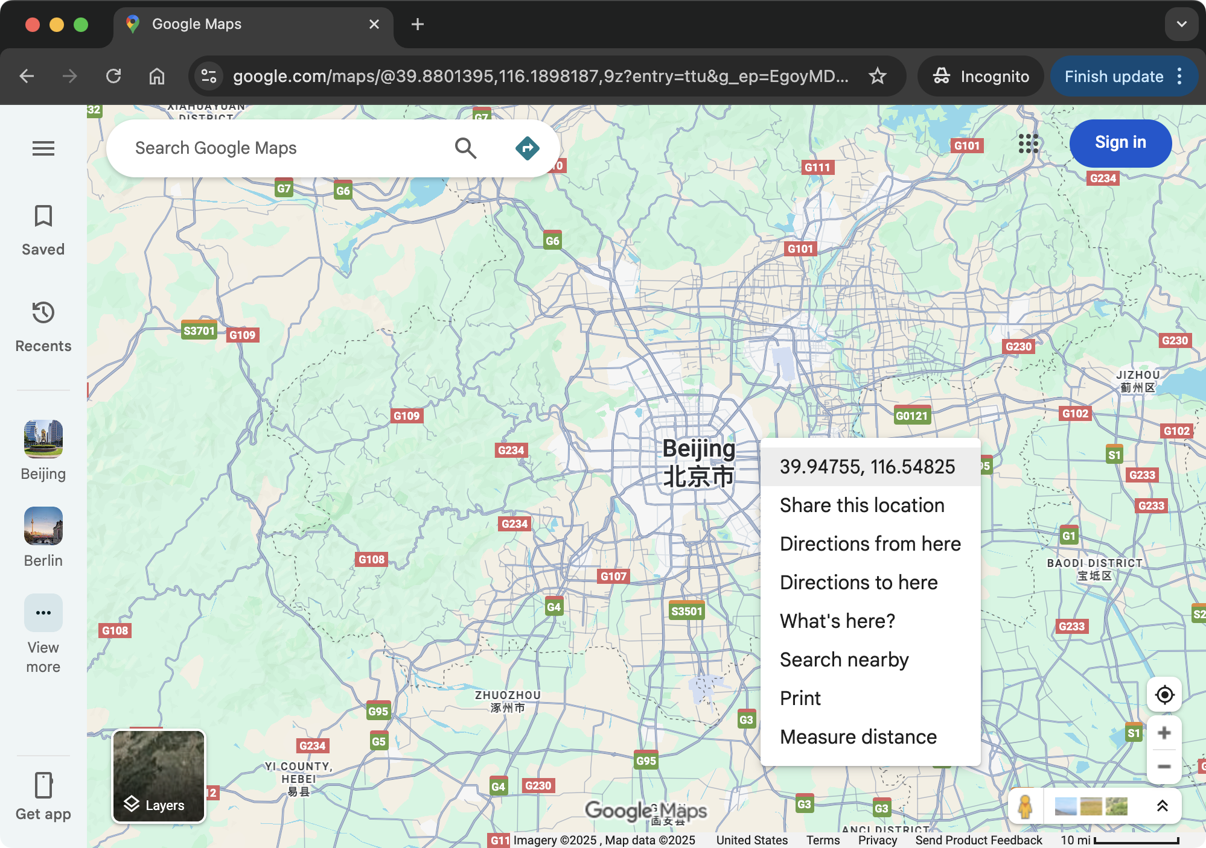Click the first landscape photo thumbnail
Viewport: 1206px width, 848px height.
click(1067, 806)
